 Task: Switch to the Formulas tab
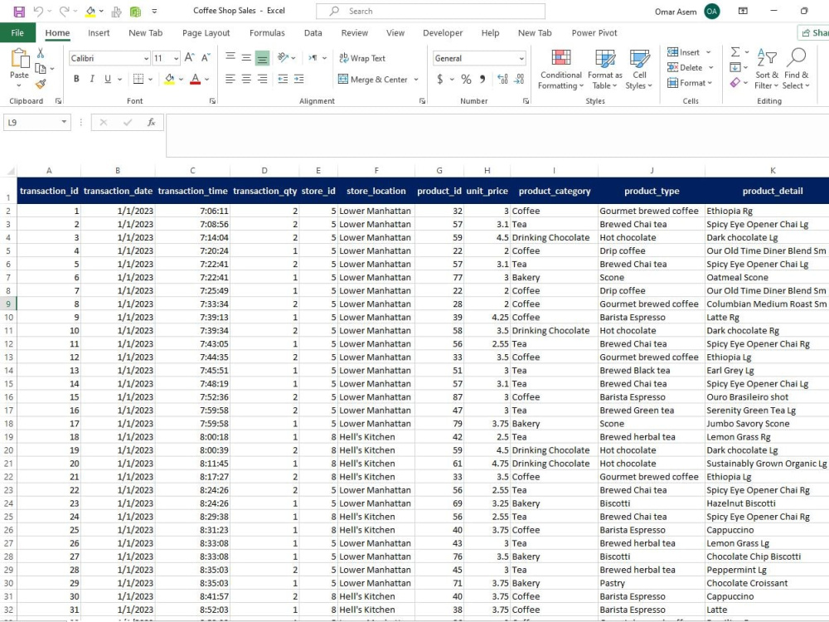click(x=267, y=33)
